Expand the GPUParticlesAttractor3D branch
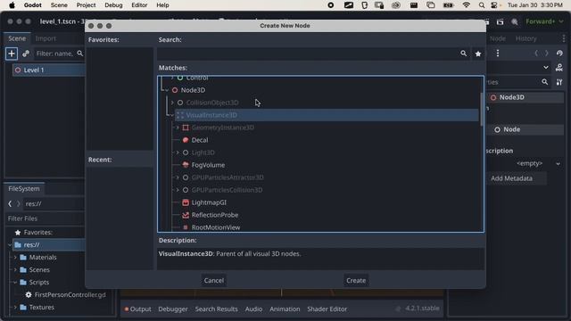Viewport: 571px width, 321px height. coord(178,177)
